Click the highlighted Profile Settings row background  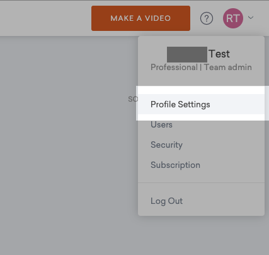201,104
